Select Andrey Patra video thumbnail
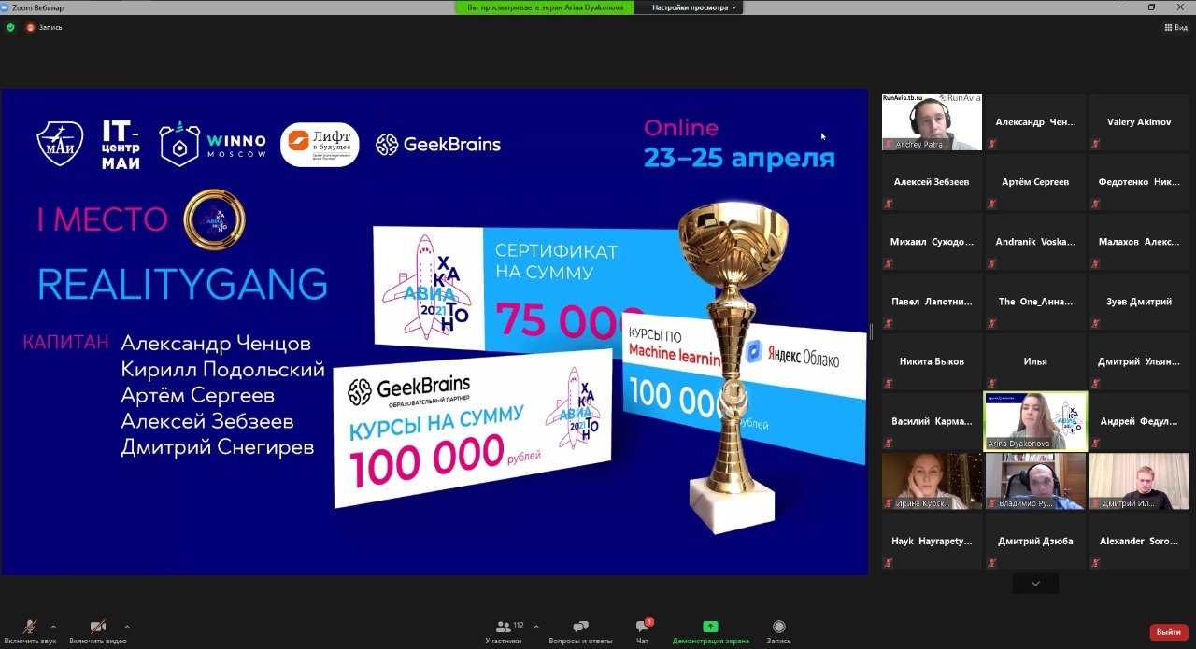 coord(932,122)
